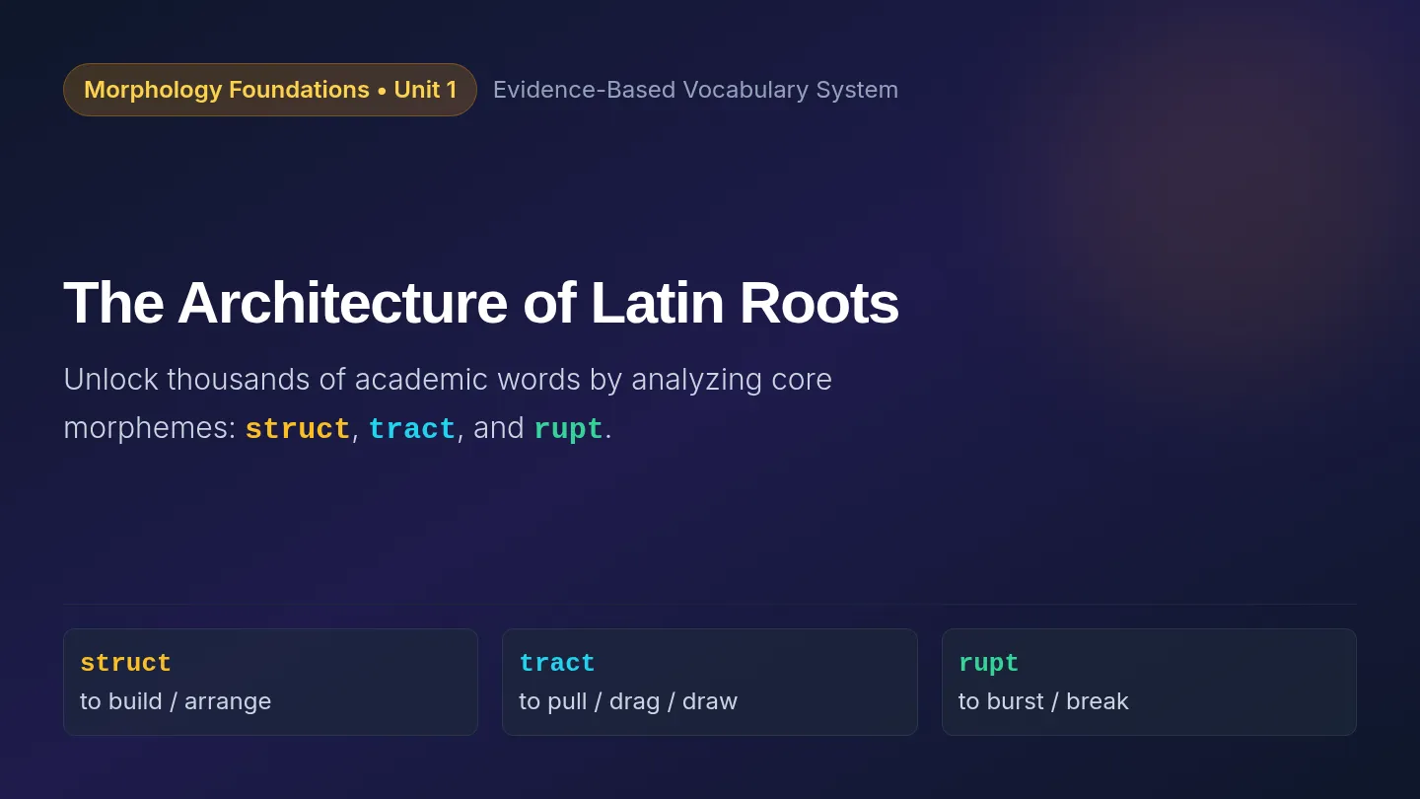The height and width of the screenshot is (799, 1420).
Task: Click the "tract" heading in its definition card
Action: click(557, 663)
